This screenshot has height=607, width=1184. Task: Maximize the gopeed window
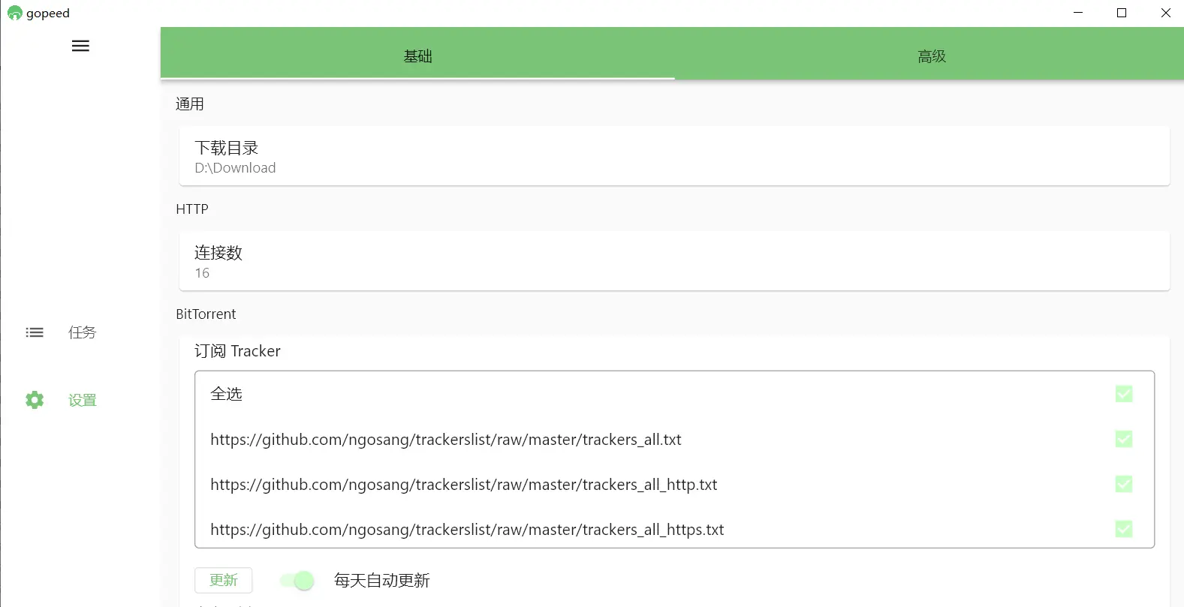click(x=1122, y=13)
